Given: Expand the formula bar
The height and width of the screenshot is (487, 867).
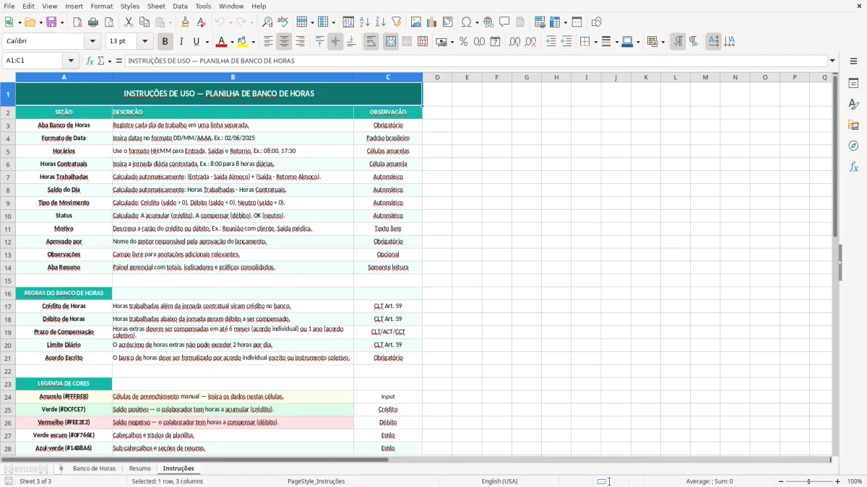Looking at the screenshot, I should pyautogui.click(x=832, y=61).
